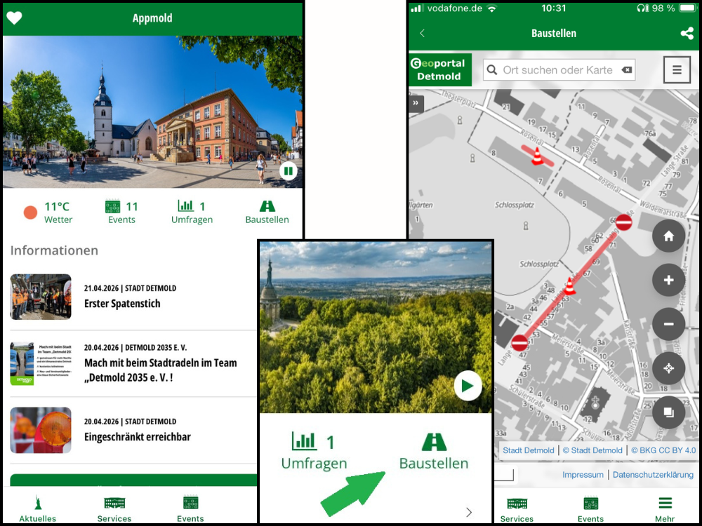The image size is (702, 526).
Task: Zoom out with the minus button
Action: 668,324
